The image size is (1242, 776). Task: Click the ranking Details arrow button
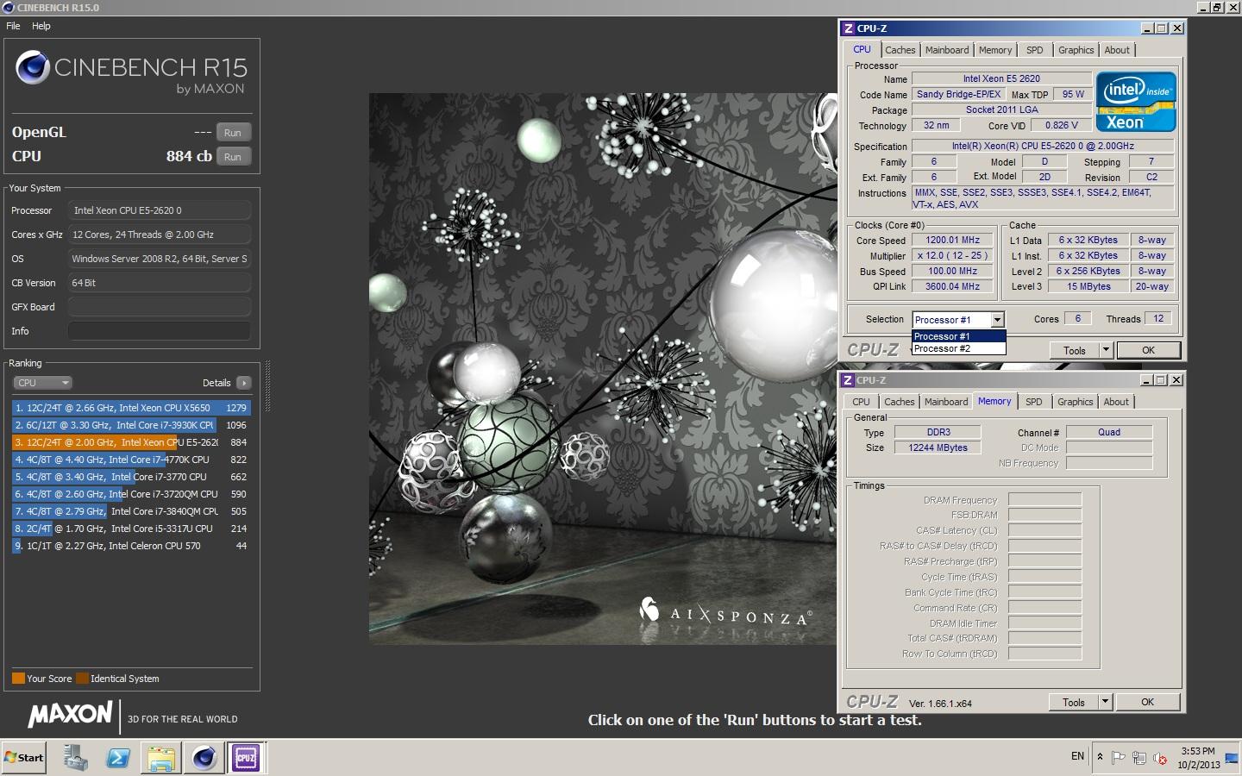[244, 383]
